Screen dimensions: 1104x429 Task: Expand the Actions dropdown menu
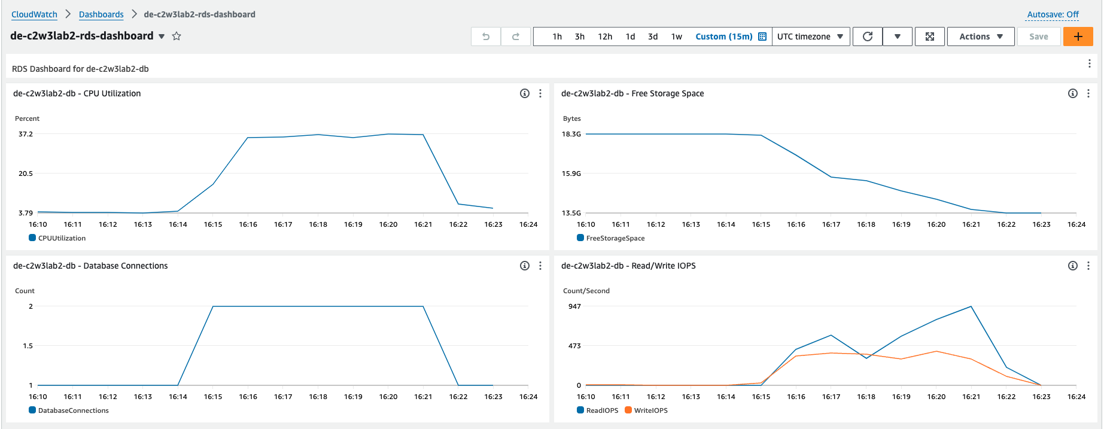(x=980, y=36)
